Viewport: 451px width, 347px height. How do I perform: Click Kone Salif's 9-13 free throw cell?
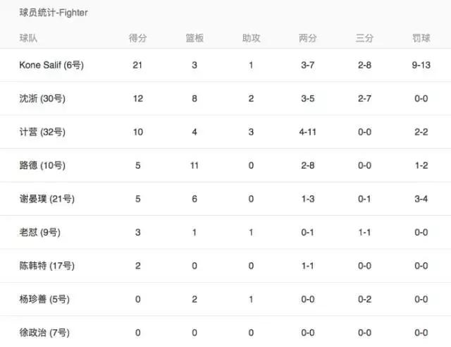[421, 65]
